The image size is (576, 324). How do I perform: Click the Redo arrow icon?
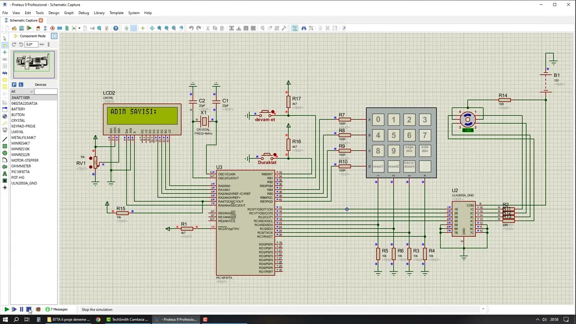(198, 28)
